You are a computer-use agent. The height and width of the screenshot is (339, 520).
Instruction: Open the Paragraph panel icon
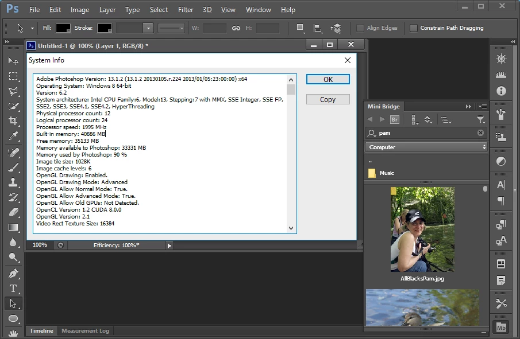501,201
